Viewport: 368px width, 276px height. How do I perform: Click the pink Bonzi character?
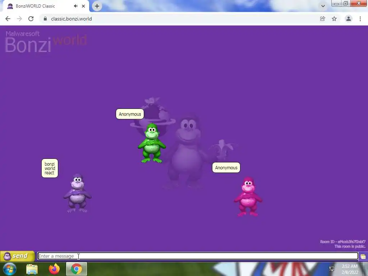[x=248, y=197]
